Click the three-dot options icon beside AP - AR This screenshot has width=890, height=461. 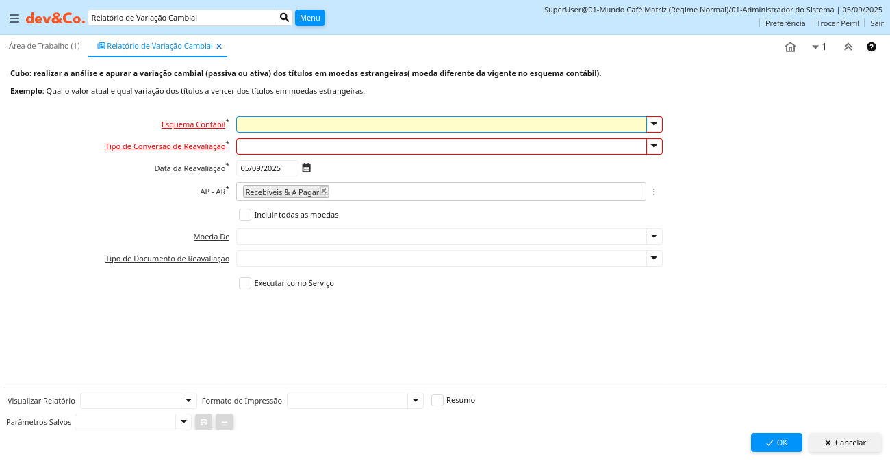[654, 192]
